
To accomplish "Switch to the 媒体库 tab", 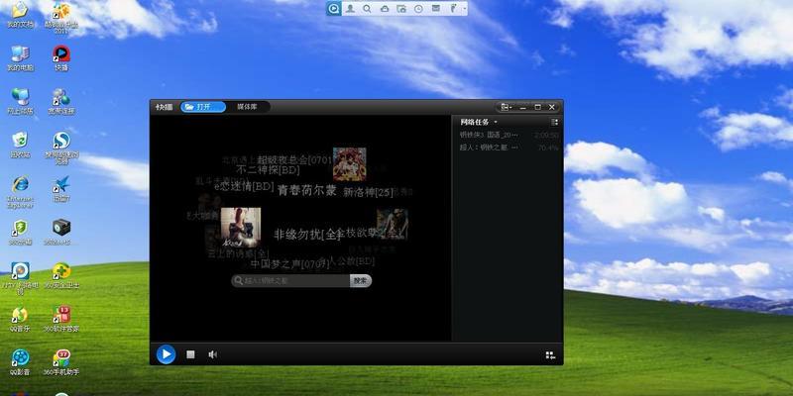I will point(247,107).
